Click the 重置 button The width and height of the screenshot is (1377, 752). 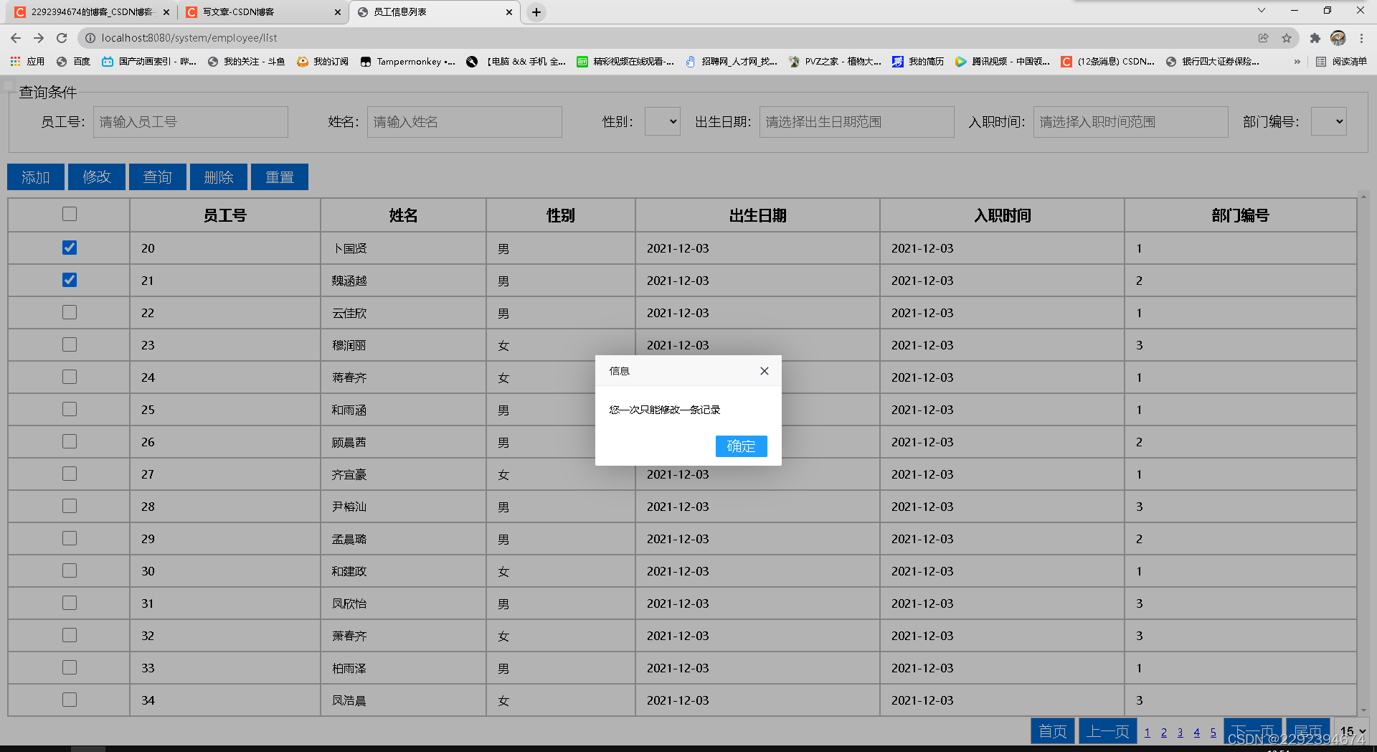click(x=280, y=177)
